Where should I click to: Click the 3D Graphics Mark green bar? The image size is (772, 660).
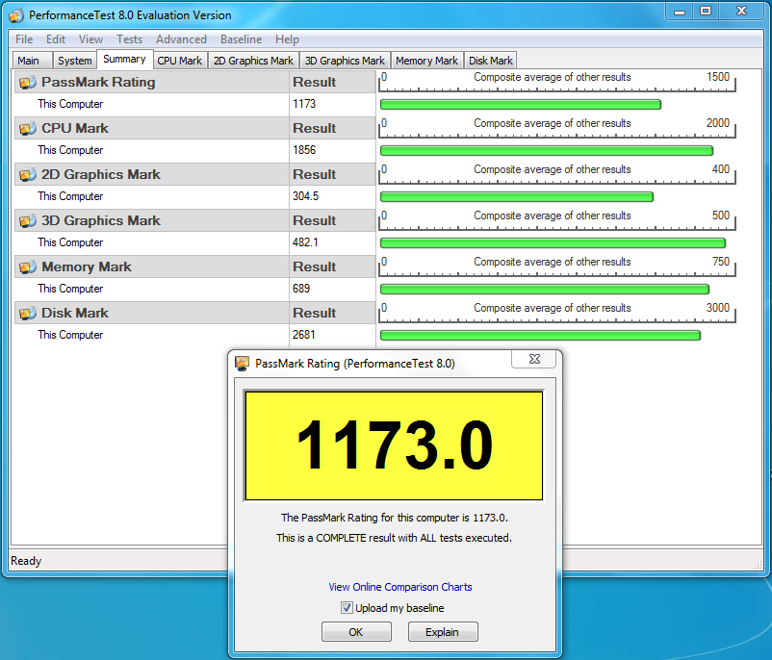pos(553,243)
